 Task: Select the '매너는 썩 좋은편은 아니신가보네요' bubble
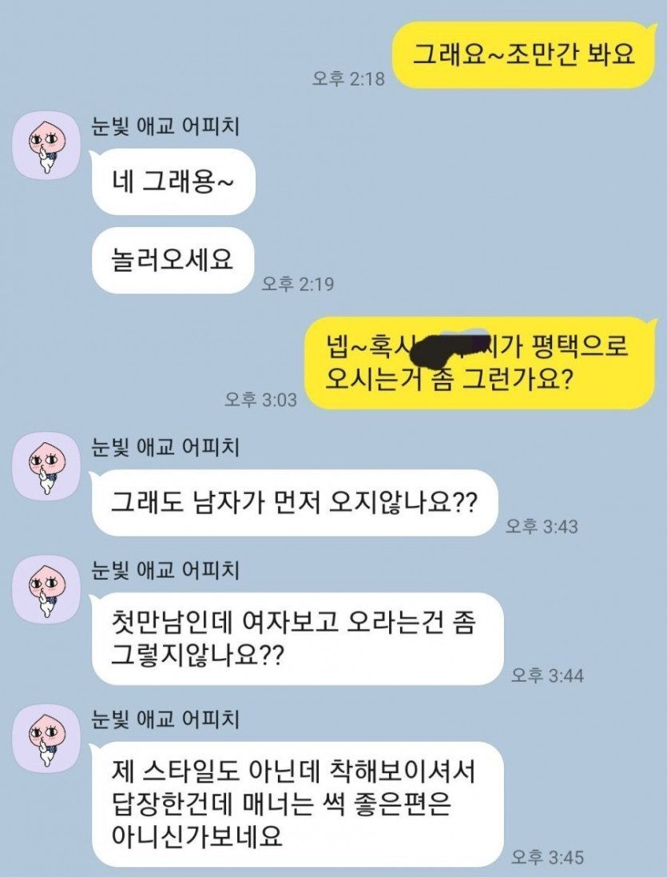(297, 804)
